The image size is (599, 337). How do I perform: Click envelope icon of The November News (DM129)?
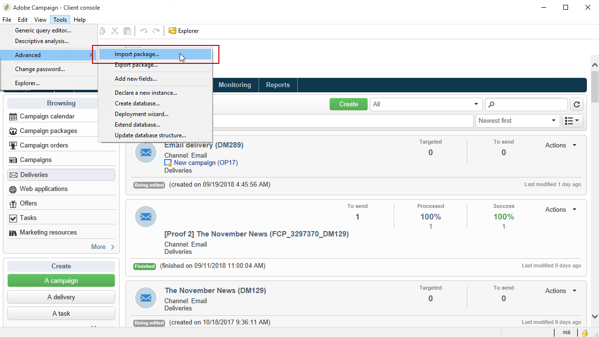tap(146, 298)
